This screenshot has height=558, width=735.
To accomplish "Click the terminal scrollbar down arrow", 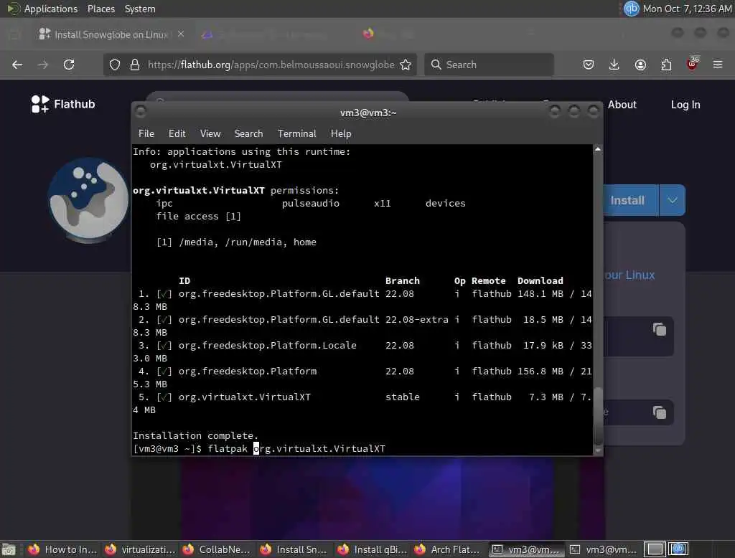I will [x=598, y=450].
